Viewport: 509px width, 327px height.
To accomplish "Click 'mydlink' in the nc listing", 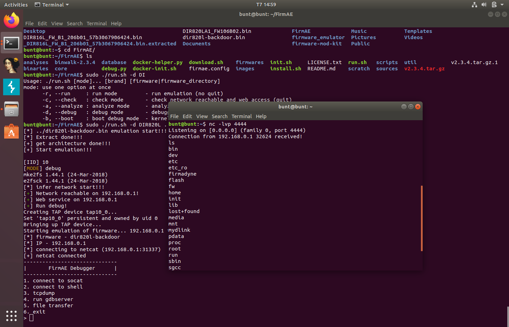I will point(179,230).
